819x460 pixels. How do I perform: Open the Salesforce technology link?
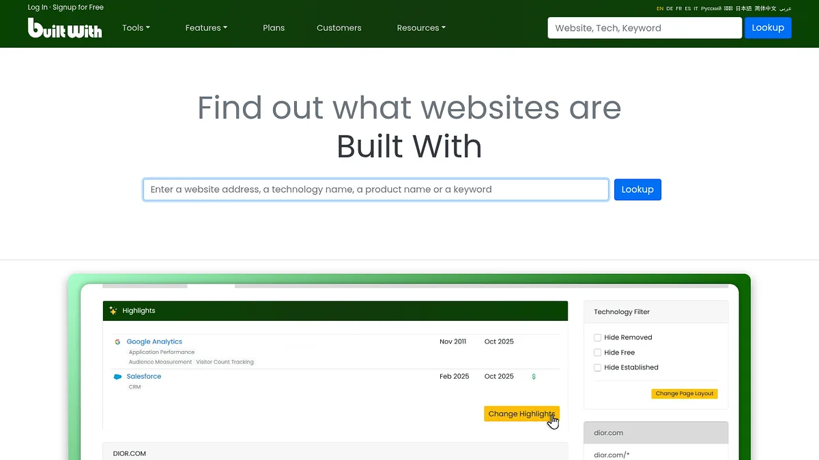pos(144,376)
